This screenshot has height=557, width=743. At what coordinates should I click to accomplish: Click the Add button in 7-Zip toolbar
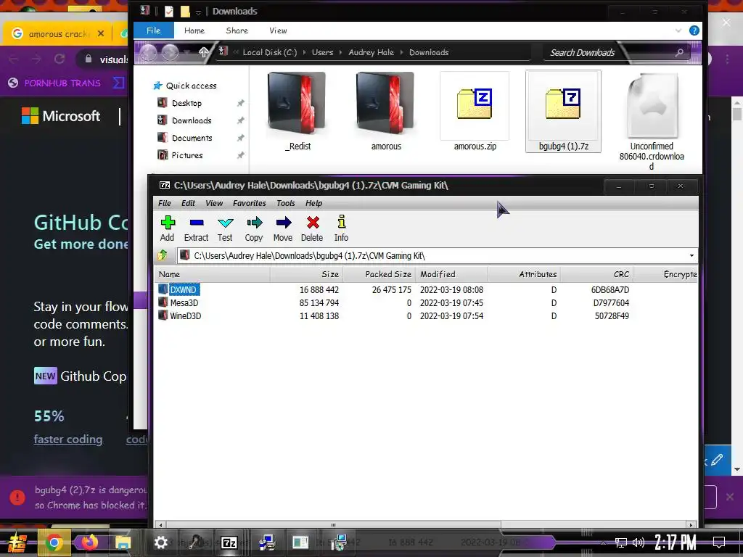[x=168, y=228]
